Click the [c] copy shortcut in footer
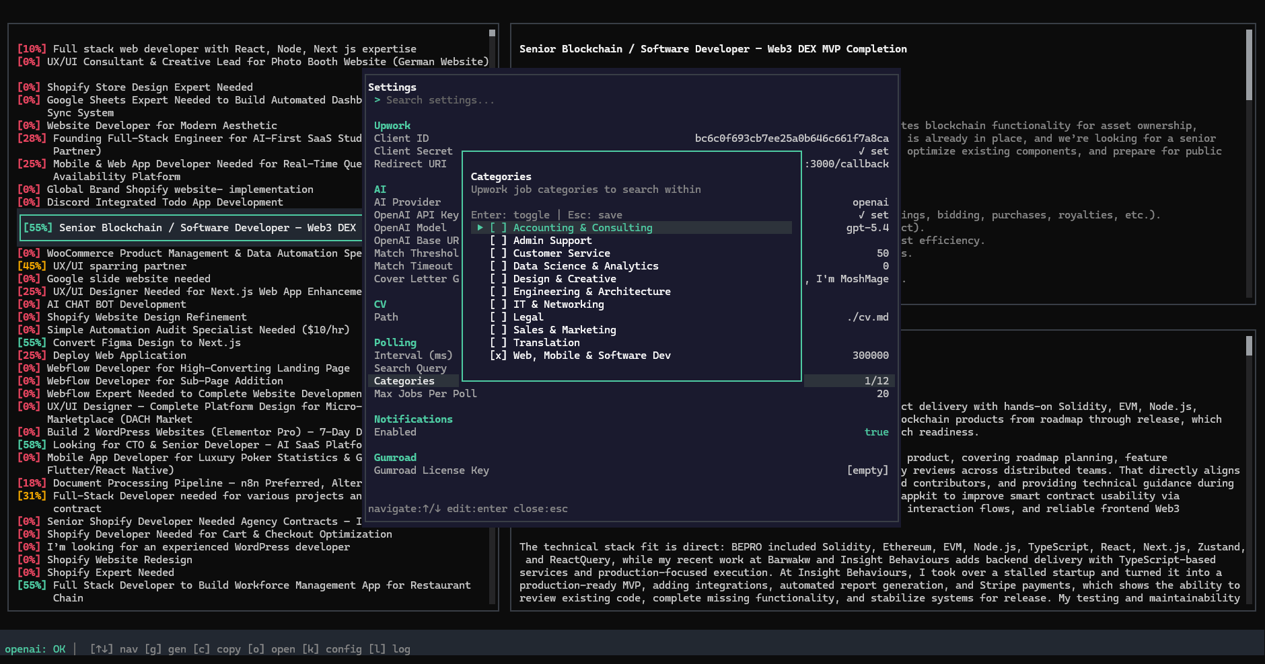 click(217, 649)
